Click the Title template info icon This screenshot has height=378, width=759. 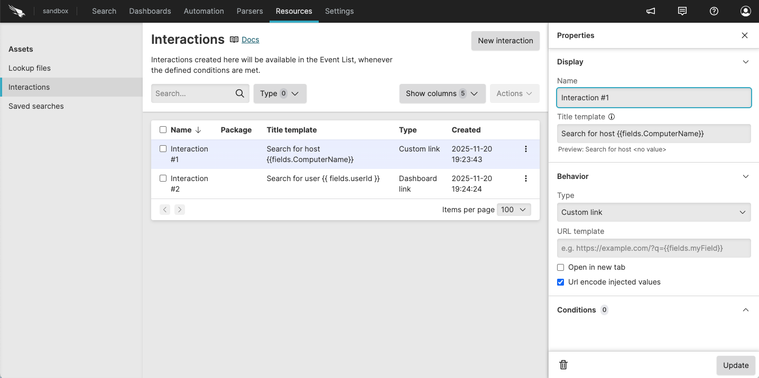pyautogui.click(x=612, y=117)
